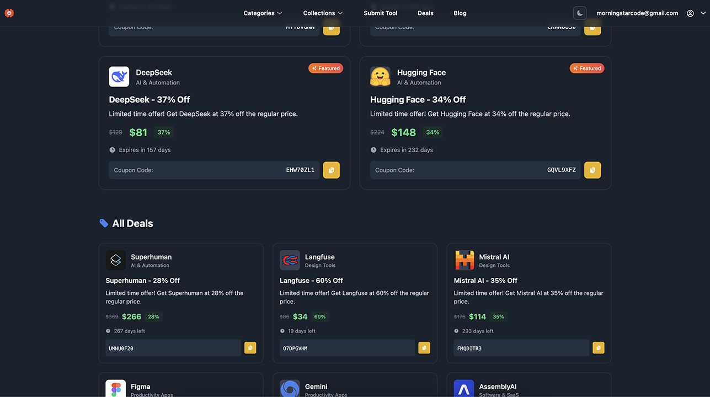Select the DeepSeek coupon code field
Viewport: 710px width, 397px height.
click(x=214, y=170)
